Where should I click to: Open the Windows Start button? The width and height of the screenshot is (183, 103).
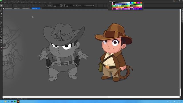pos(2,102)
